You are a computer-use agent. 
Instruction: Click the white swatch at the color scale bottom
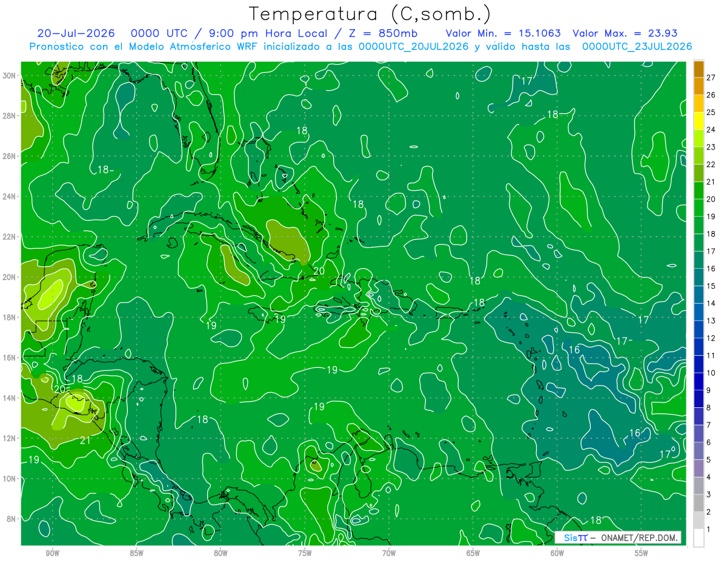coord(699,537)
